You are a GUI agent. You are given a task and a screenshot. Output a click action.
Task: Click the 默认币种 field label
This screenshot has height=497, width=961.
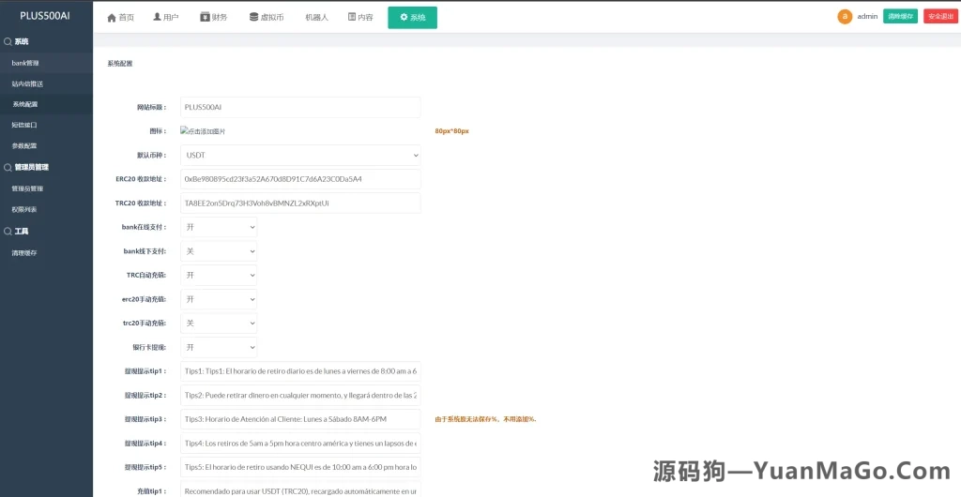(x=151, y=156)
